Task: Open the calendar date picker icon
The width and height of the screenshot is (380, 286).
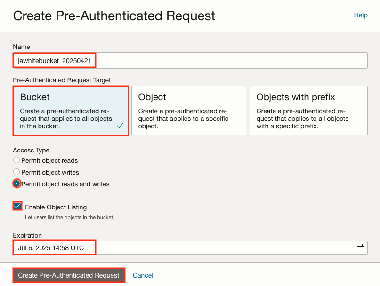Action: pyautogui.click(x=361, y=248)
